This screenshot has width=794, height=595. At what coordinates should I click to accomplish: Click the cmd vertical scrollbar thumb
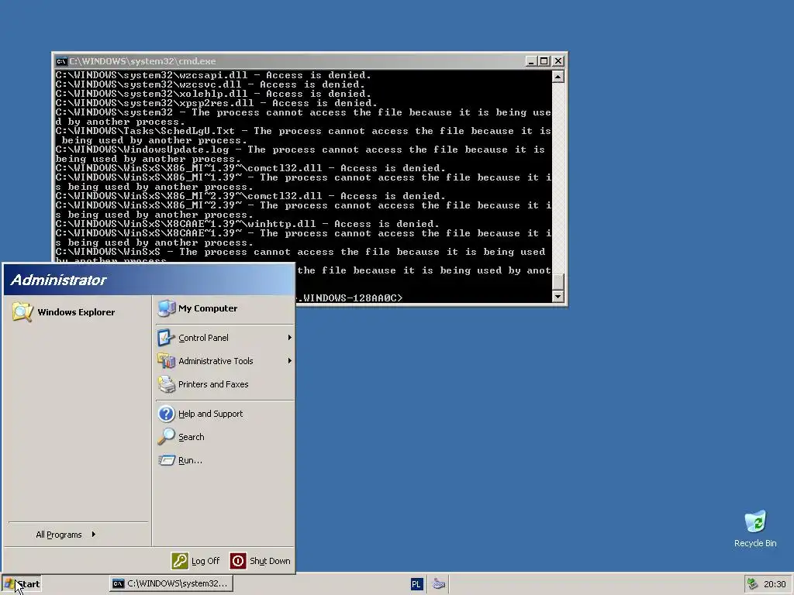click(558, 281)
